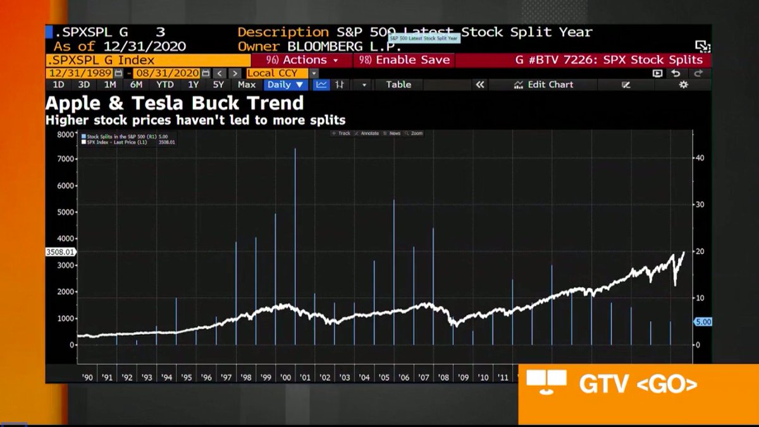Click the Track tool in chart toolbar
This screenshot has height=427, width=759.
[342, 133]
